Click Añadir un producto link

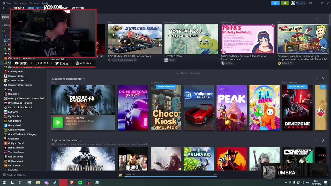tap(16, 175)
